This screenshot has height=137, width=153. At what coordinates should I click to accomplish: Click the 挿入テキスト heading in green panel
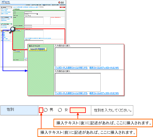(34, 46)
